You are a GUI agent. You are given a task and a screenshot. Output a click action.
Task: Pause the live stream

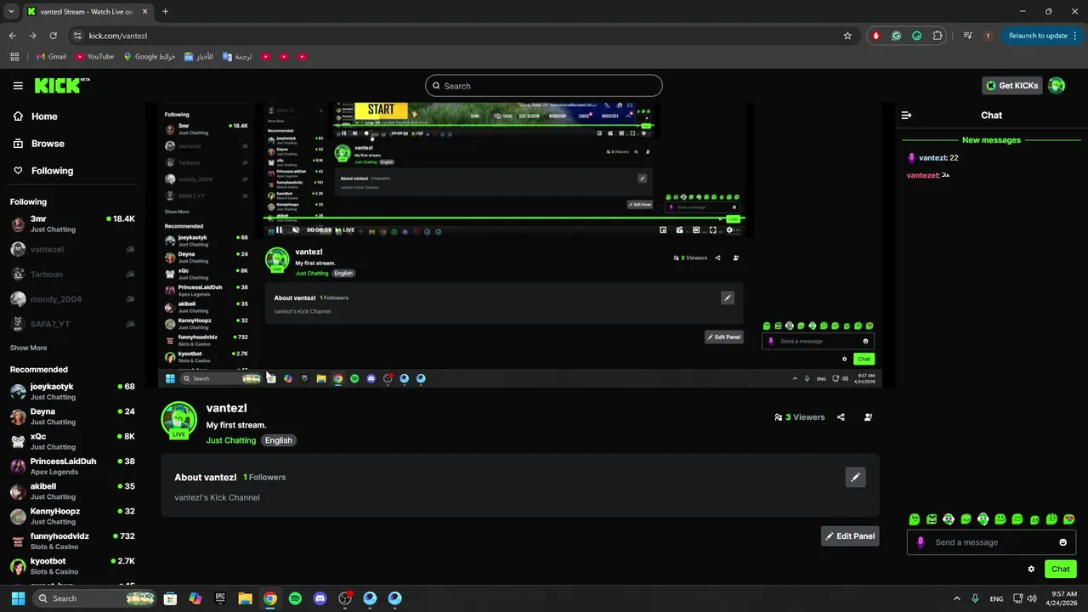[279, 229]
